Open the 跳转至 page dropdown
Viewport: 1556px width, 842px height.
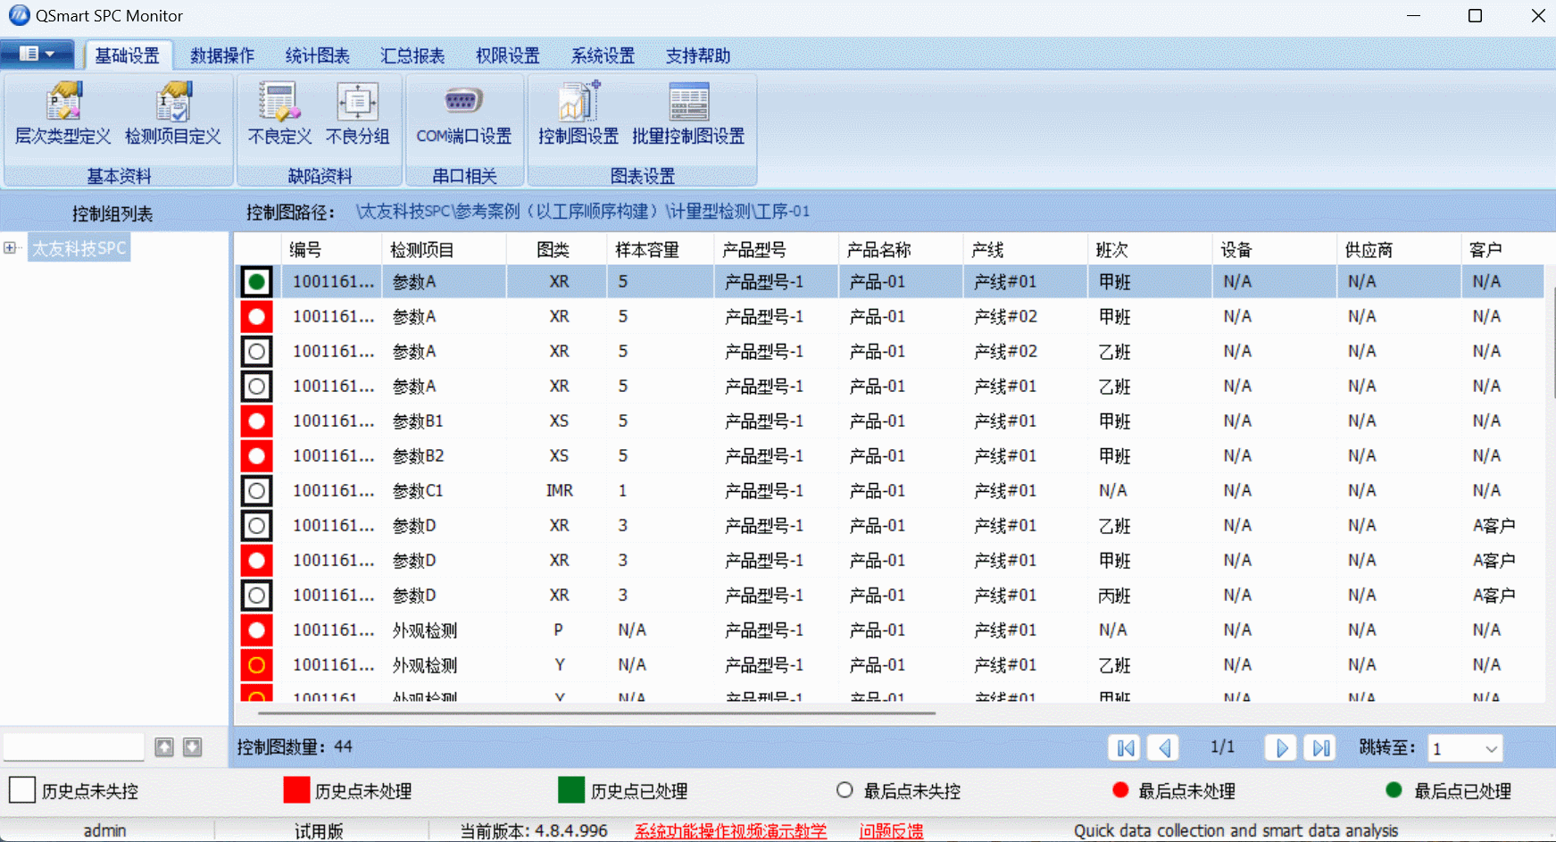pyautogui.click(x=1493, y=747)
